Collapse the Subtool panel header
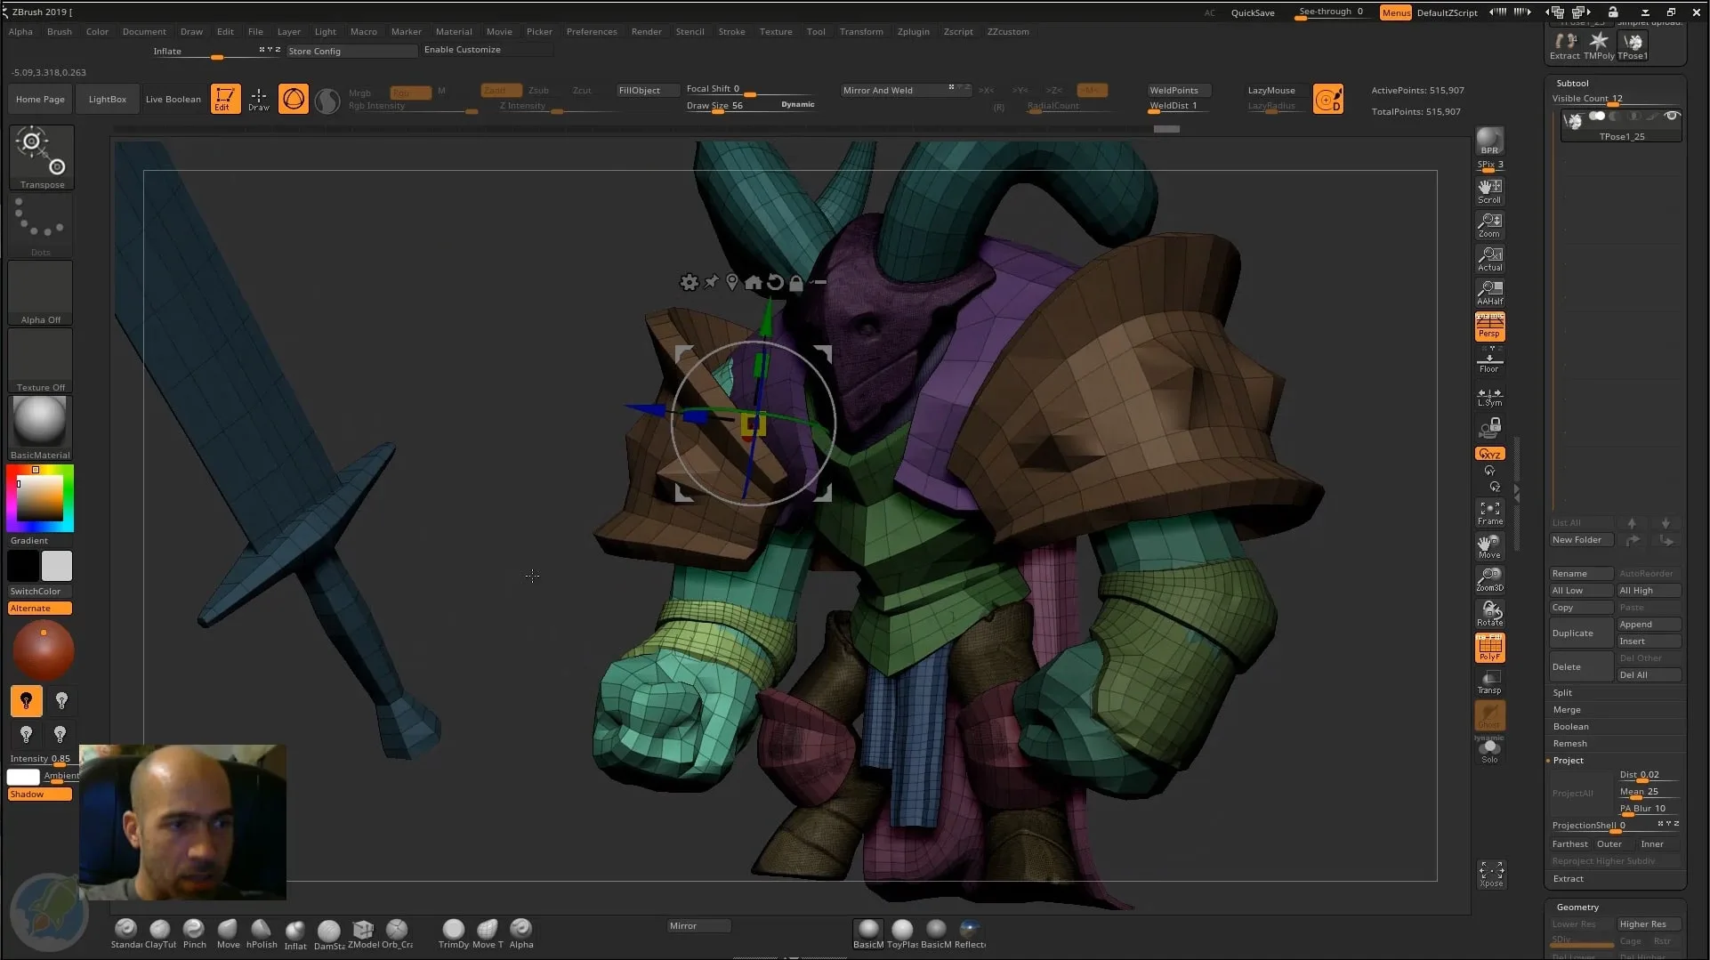1710x960 pixels. 1571,82
